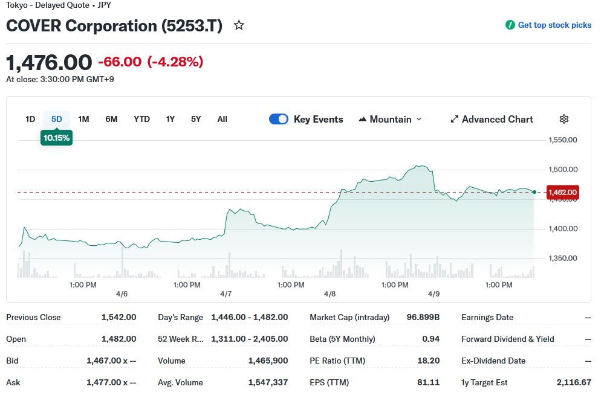Open chart settings gear icon

564,120
